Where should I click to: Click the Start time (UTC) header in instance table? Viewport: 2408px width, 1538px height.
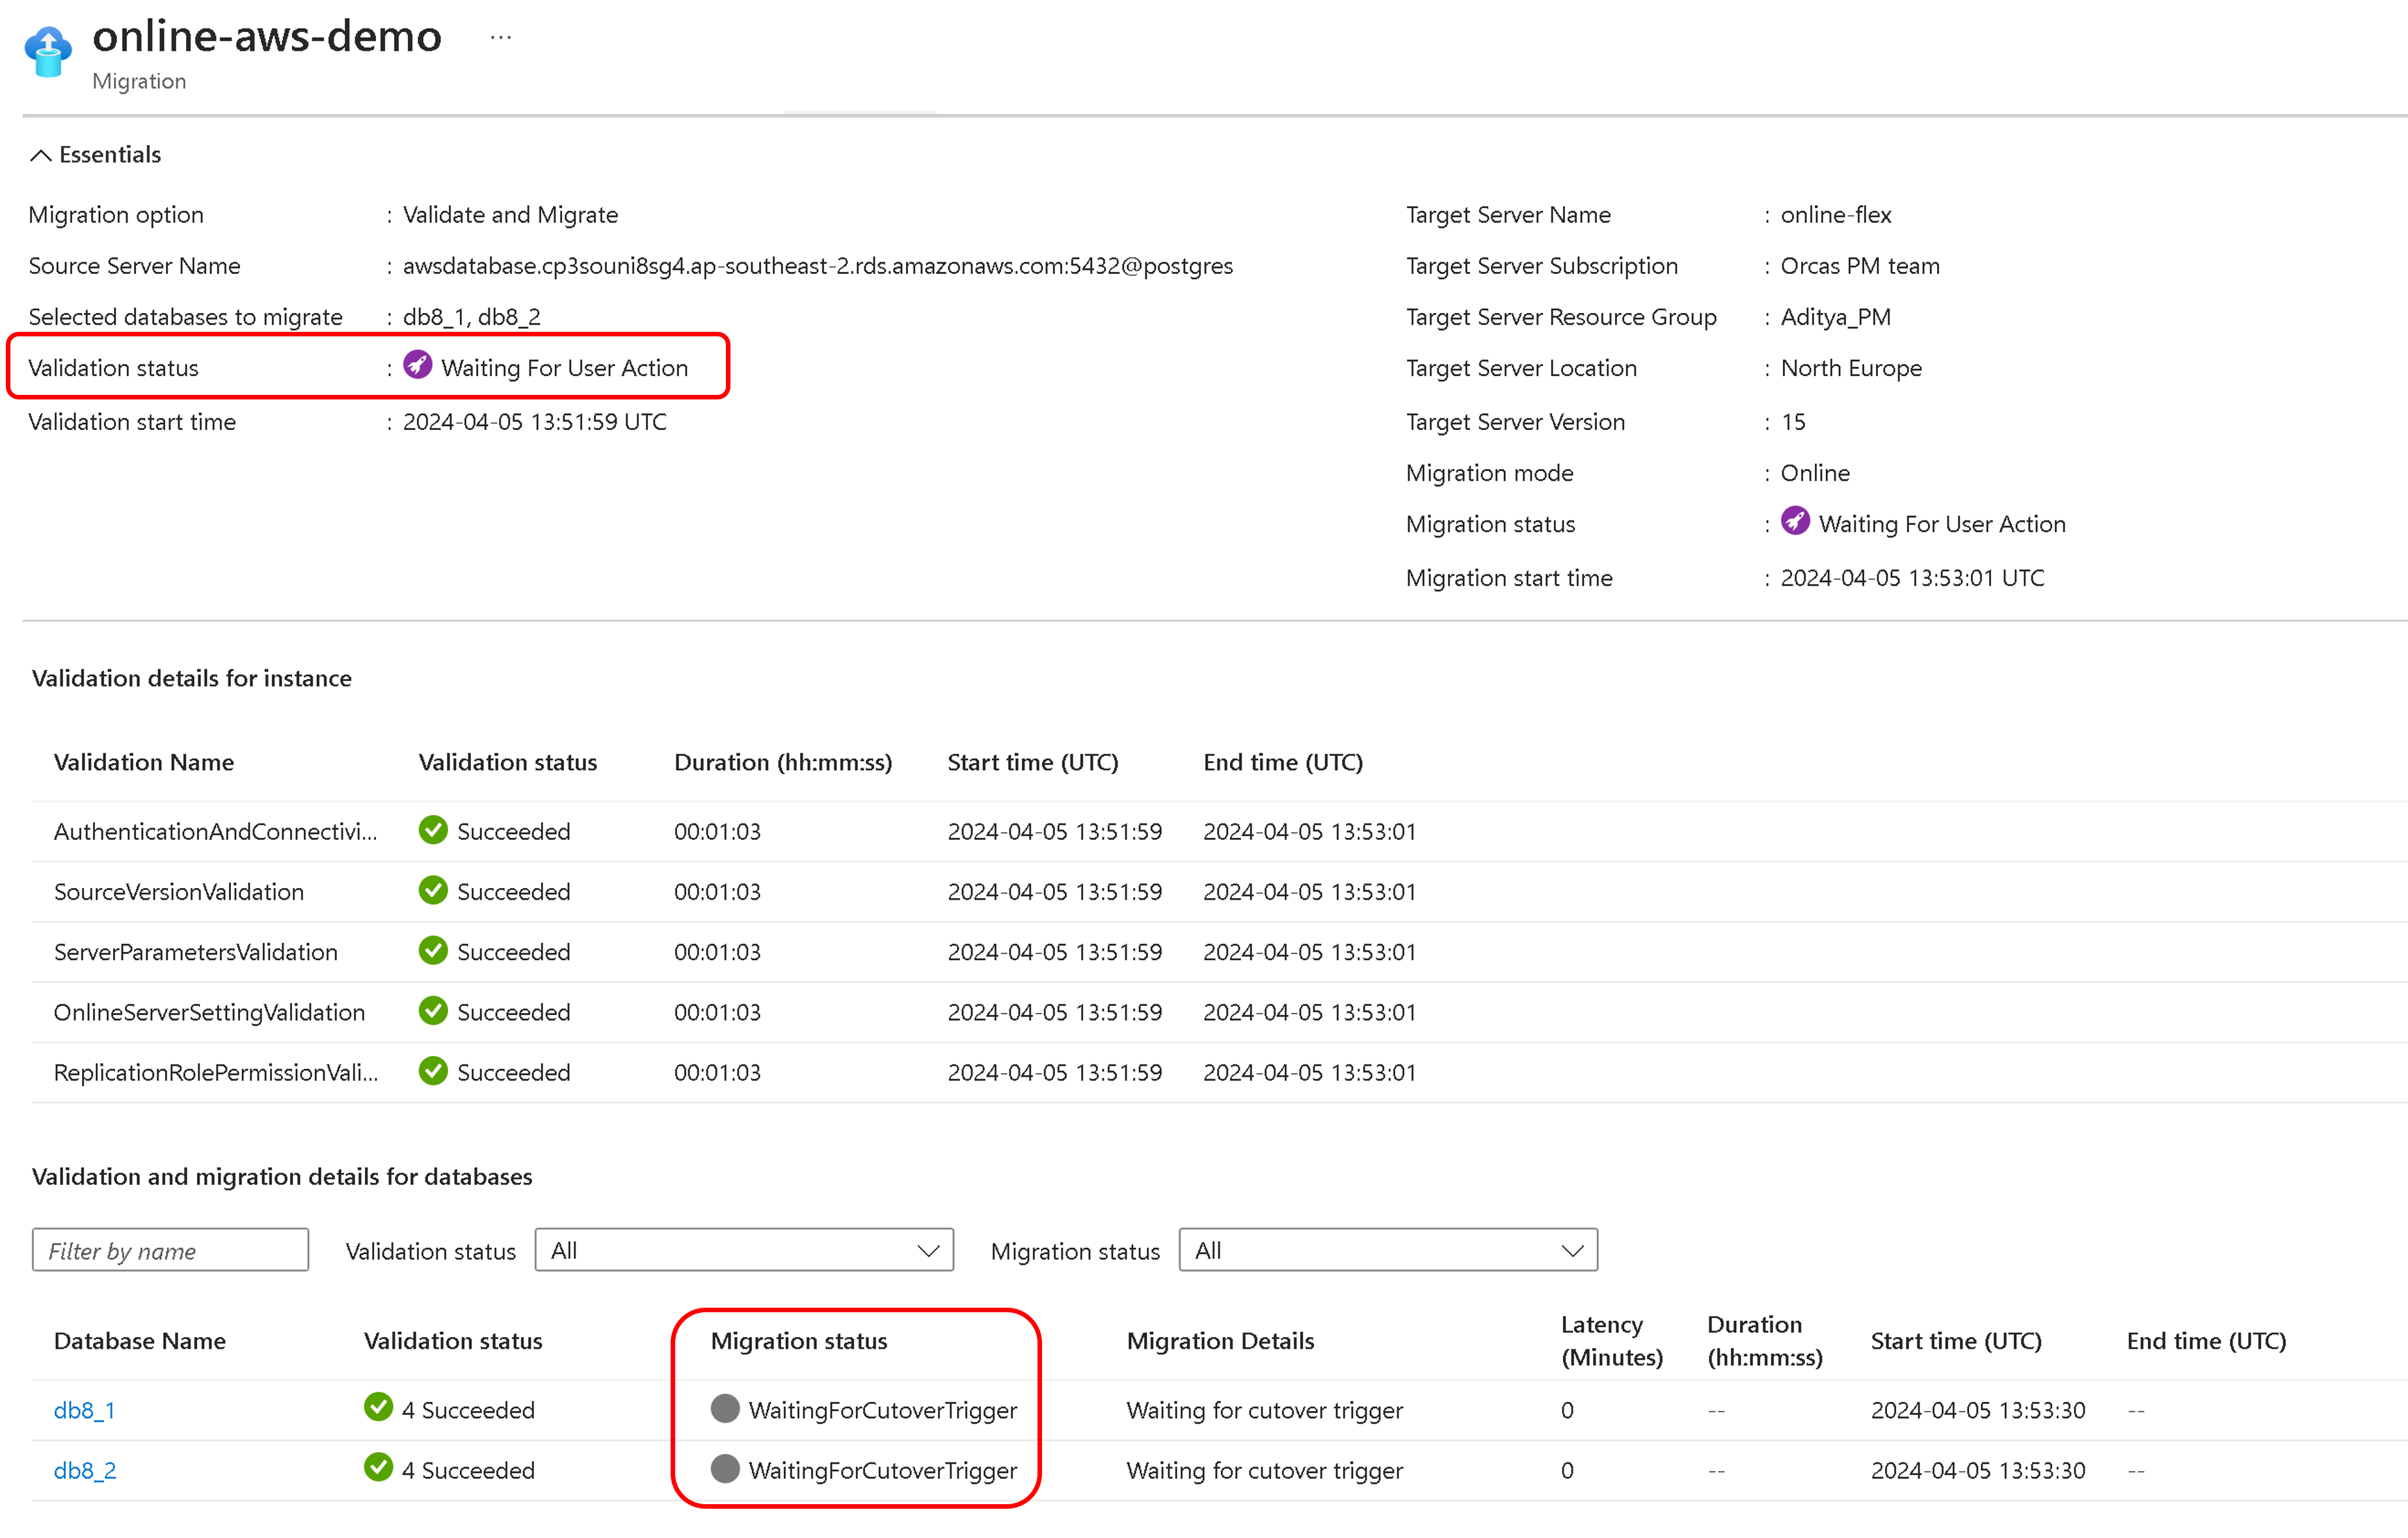1033,762
